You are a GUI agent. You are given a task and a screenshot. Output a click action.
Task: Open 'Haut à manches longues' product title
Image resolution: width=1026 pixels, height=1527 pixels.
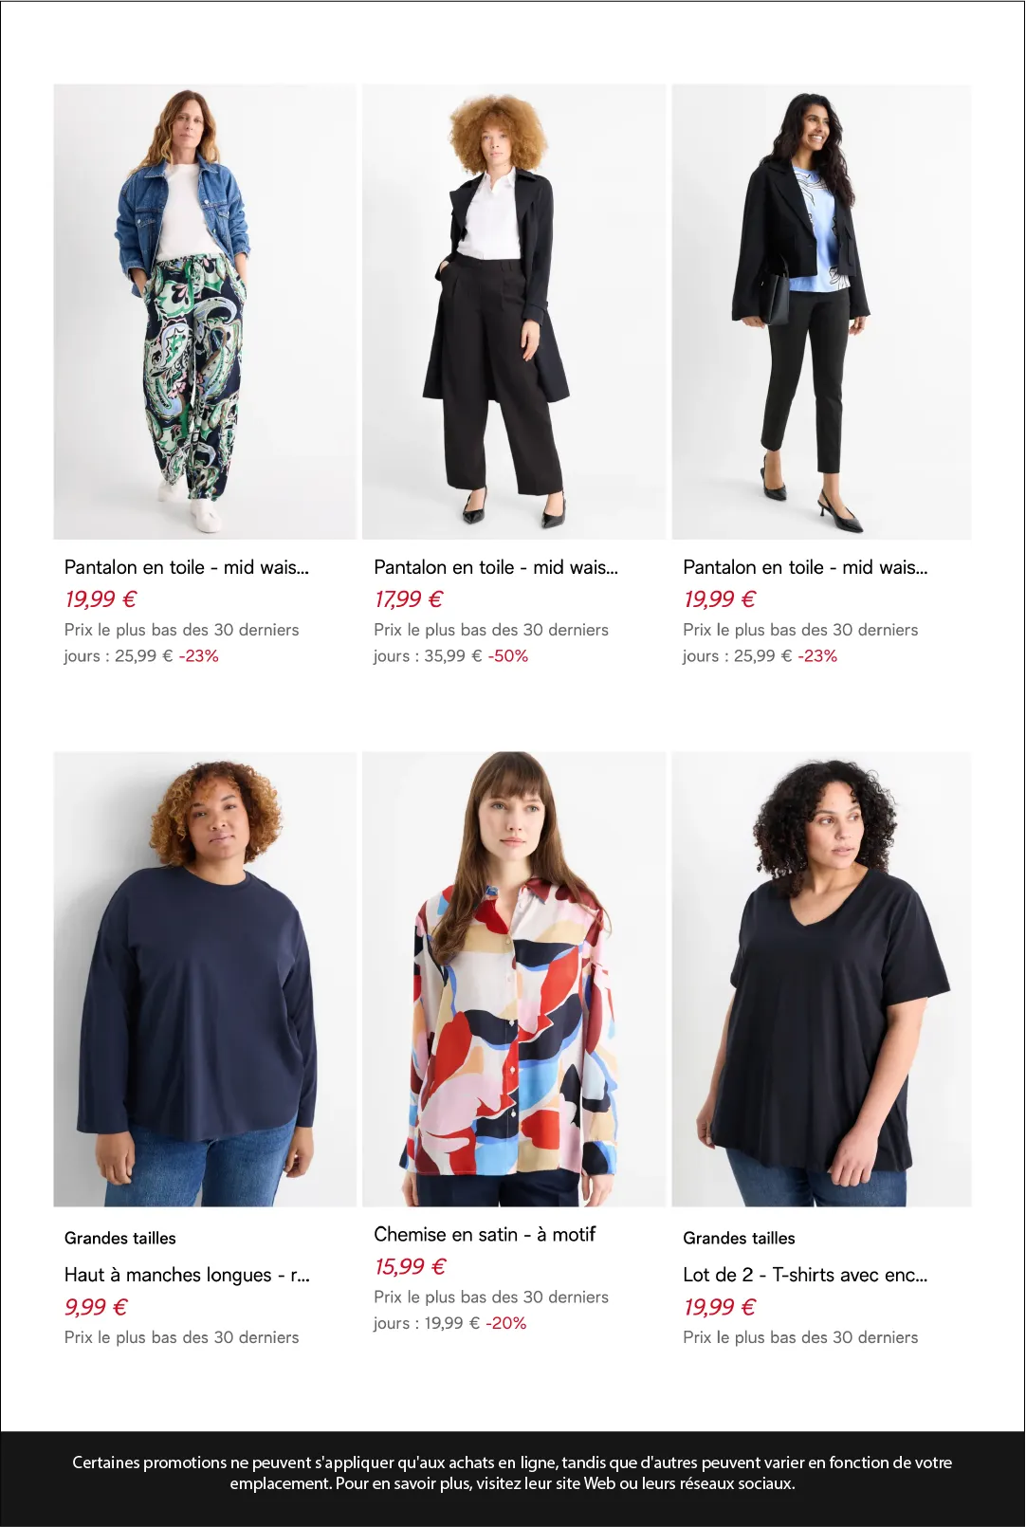click(x=187, y=1275)
